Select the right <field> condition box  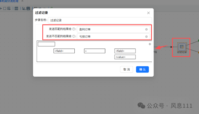coord(125,51)
